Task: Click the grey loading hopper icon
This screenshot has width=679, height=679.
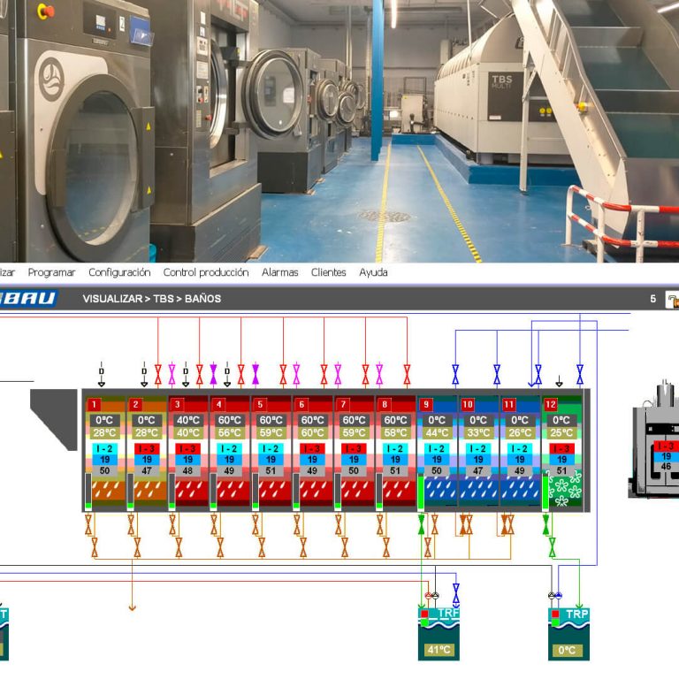Action: (x=54, y=406)
